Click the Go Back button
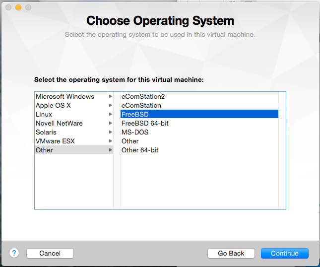 (231, 253)
